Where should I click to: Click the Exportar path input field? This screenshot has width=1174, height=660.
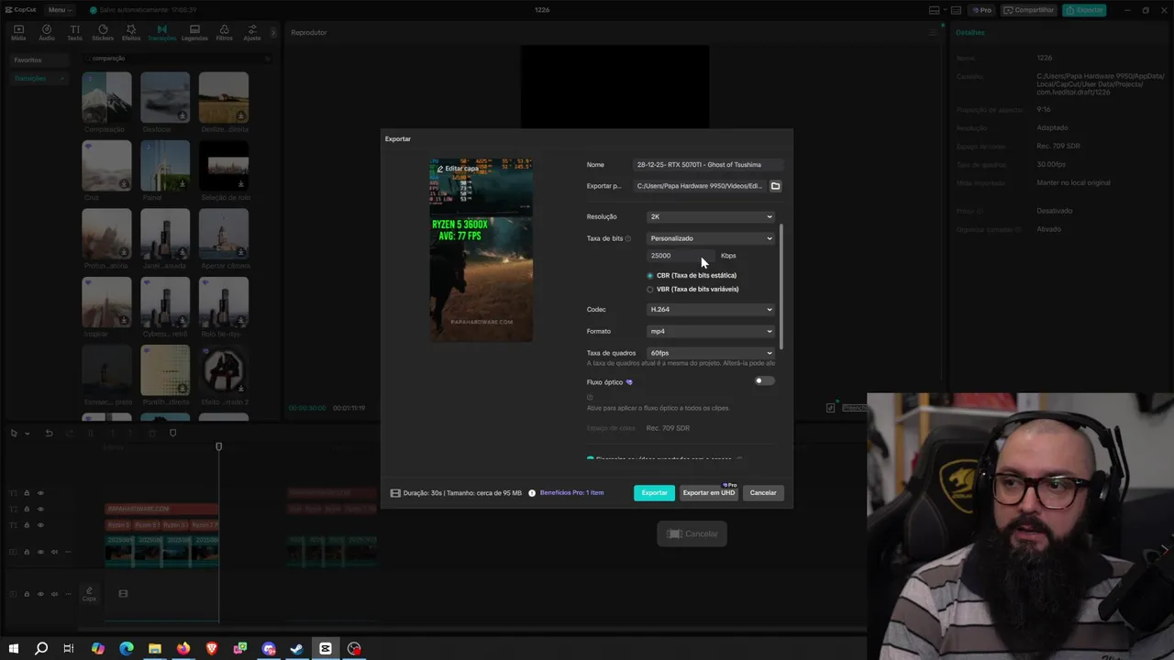[701, 186]
